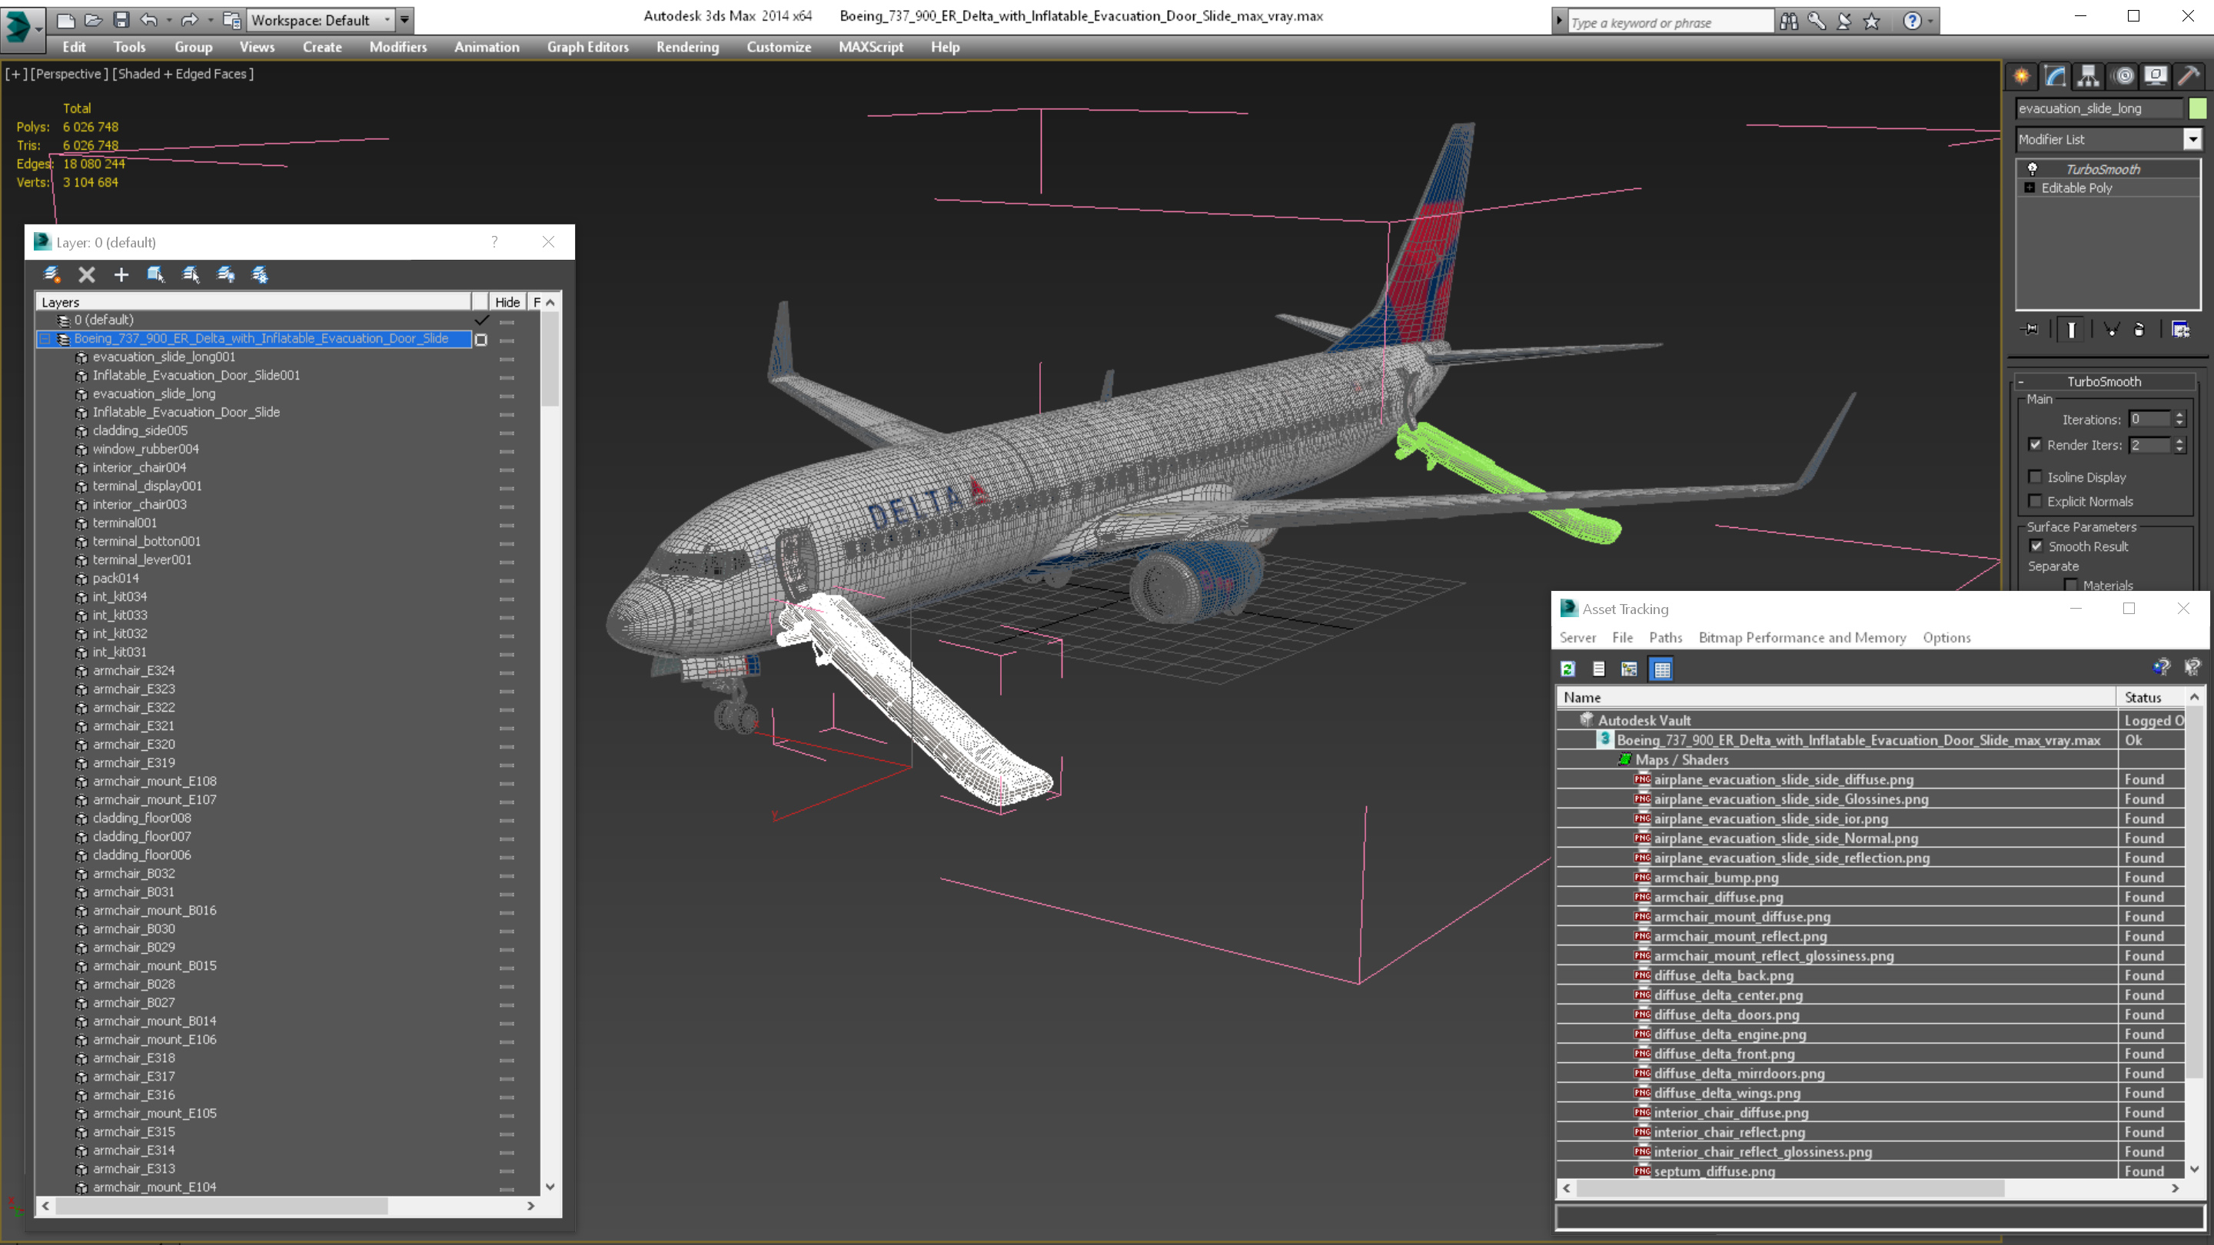
Task: Freeze/unfreeze all layers snowflake icon
Action: click(x=260, y=275)
